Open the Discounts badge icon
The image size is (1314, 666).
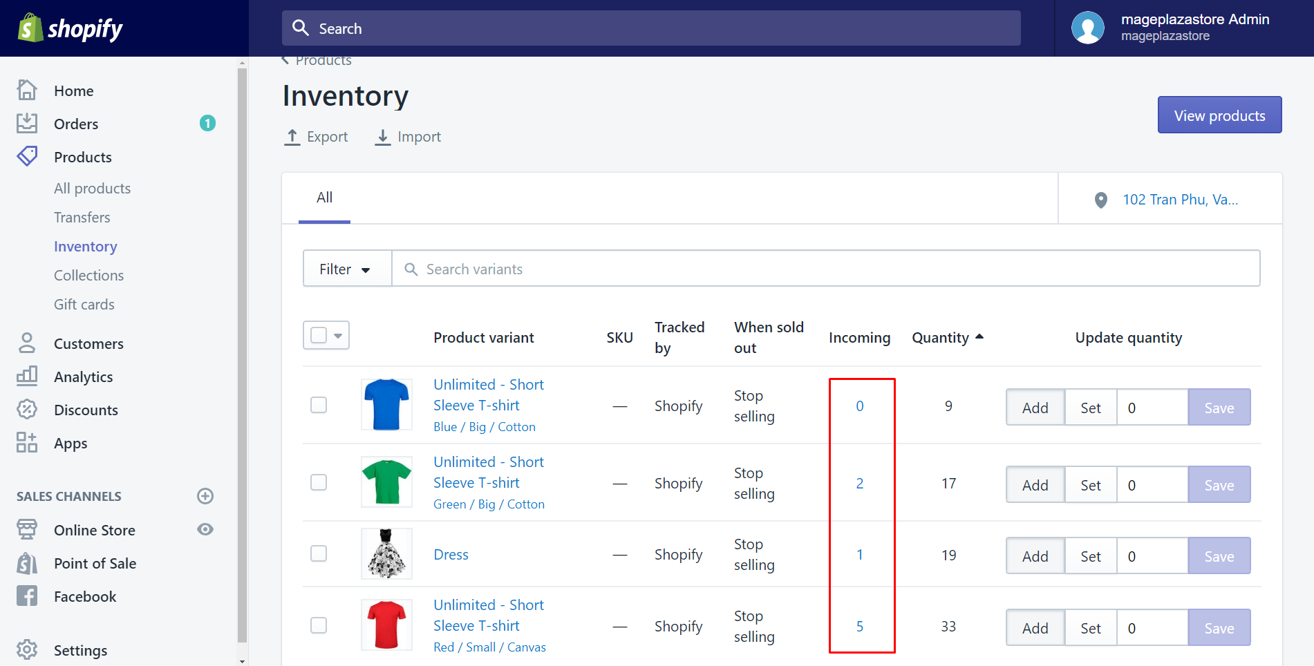(x=27, y=410)
